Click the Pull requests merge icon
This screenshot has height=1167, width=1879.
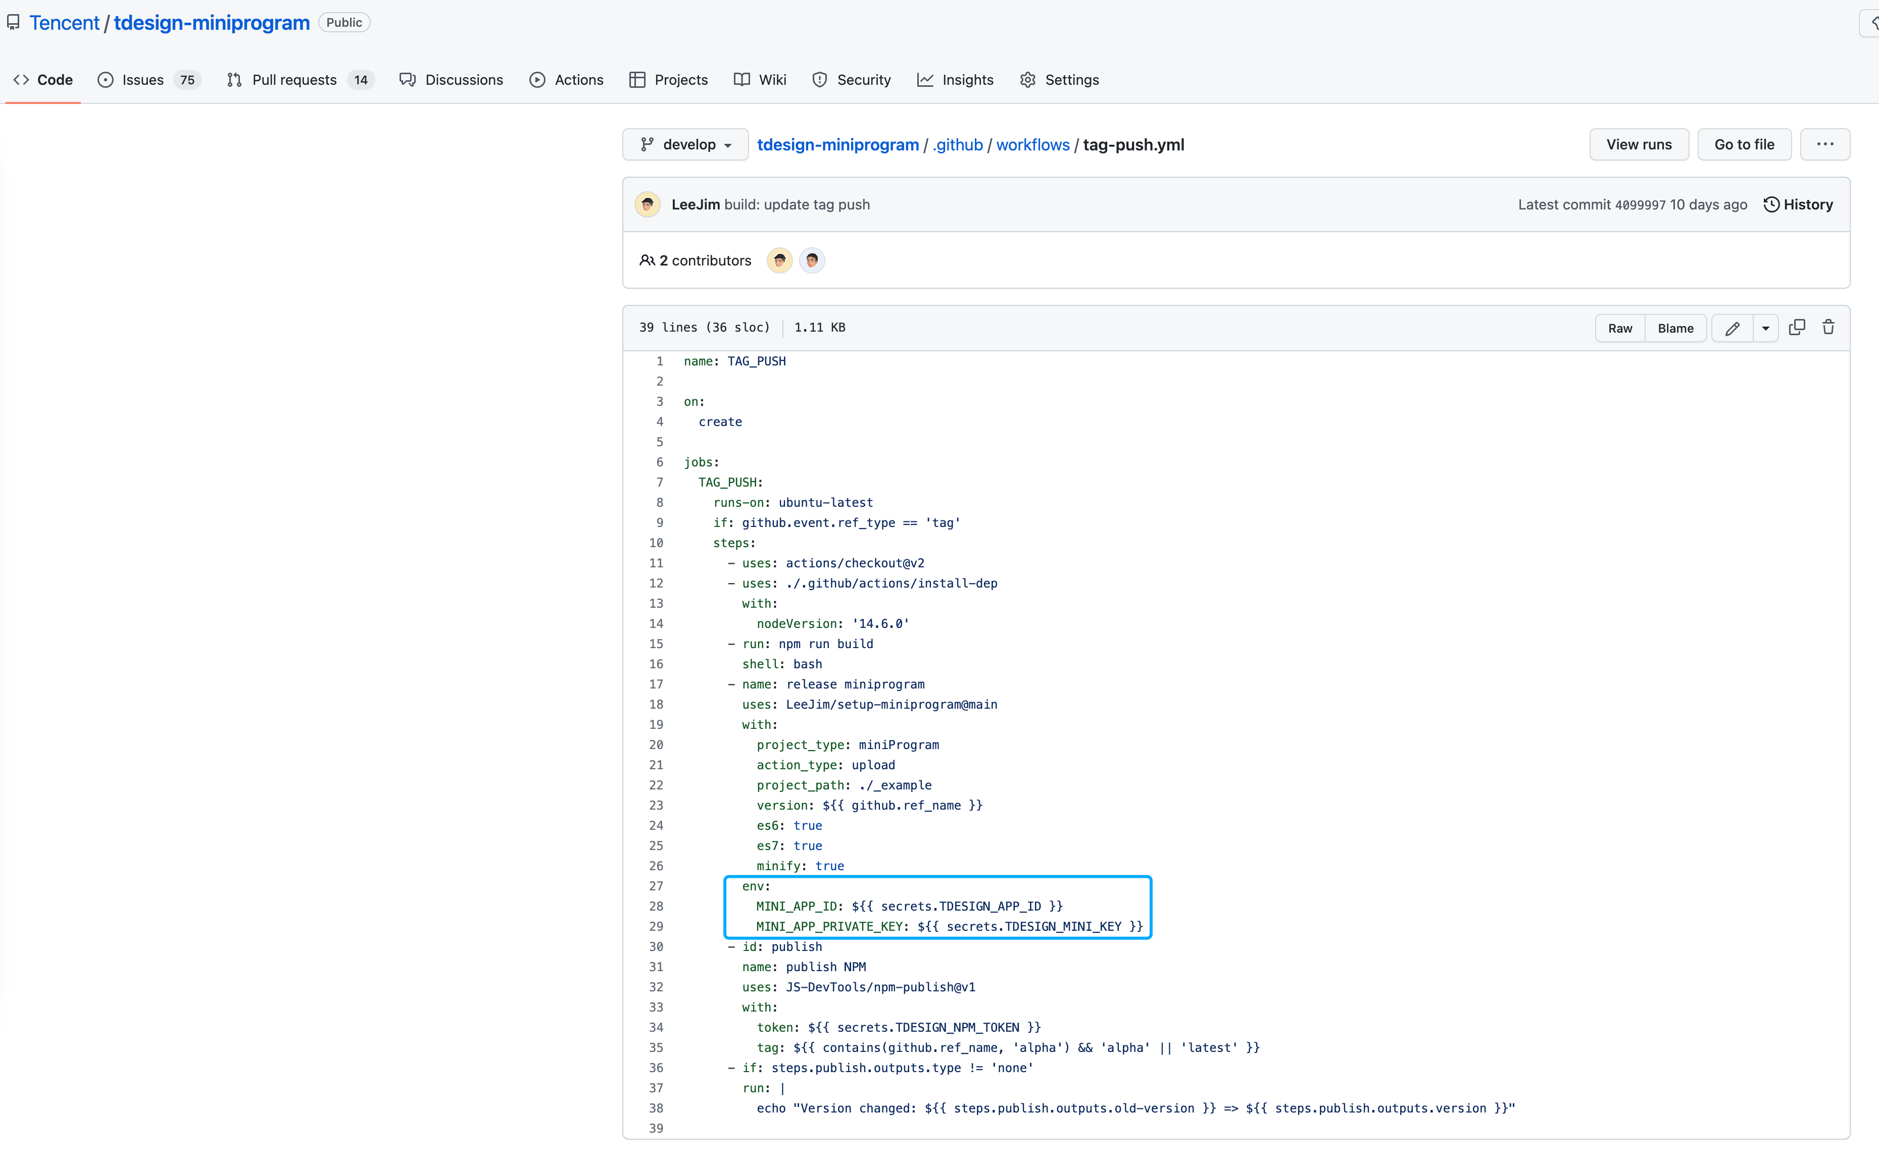234,79
